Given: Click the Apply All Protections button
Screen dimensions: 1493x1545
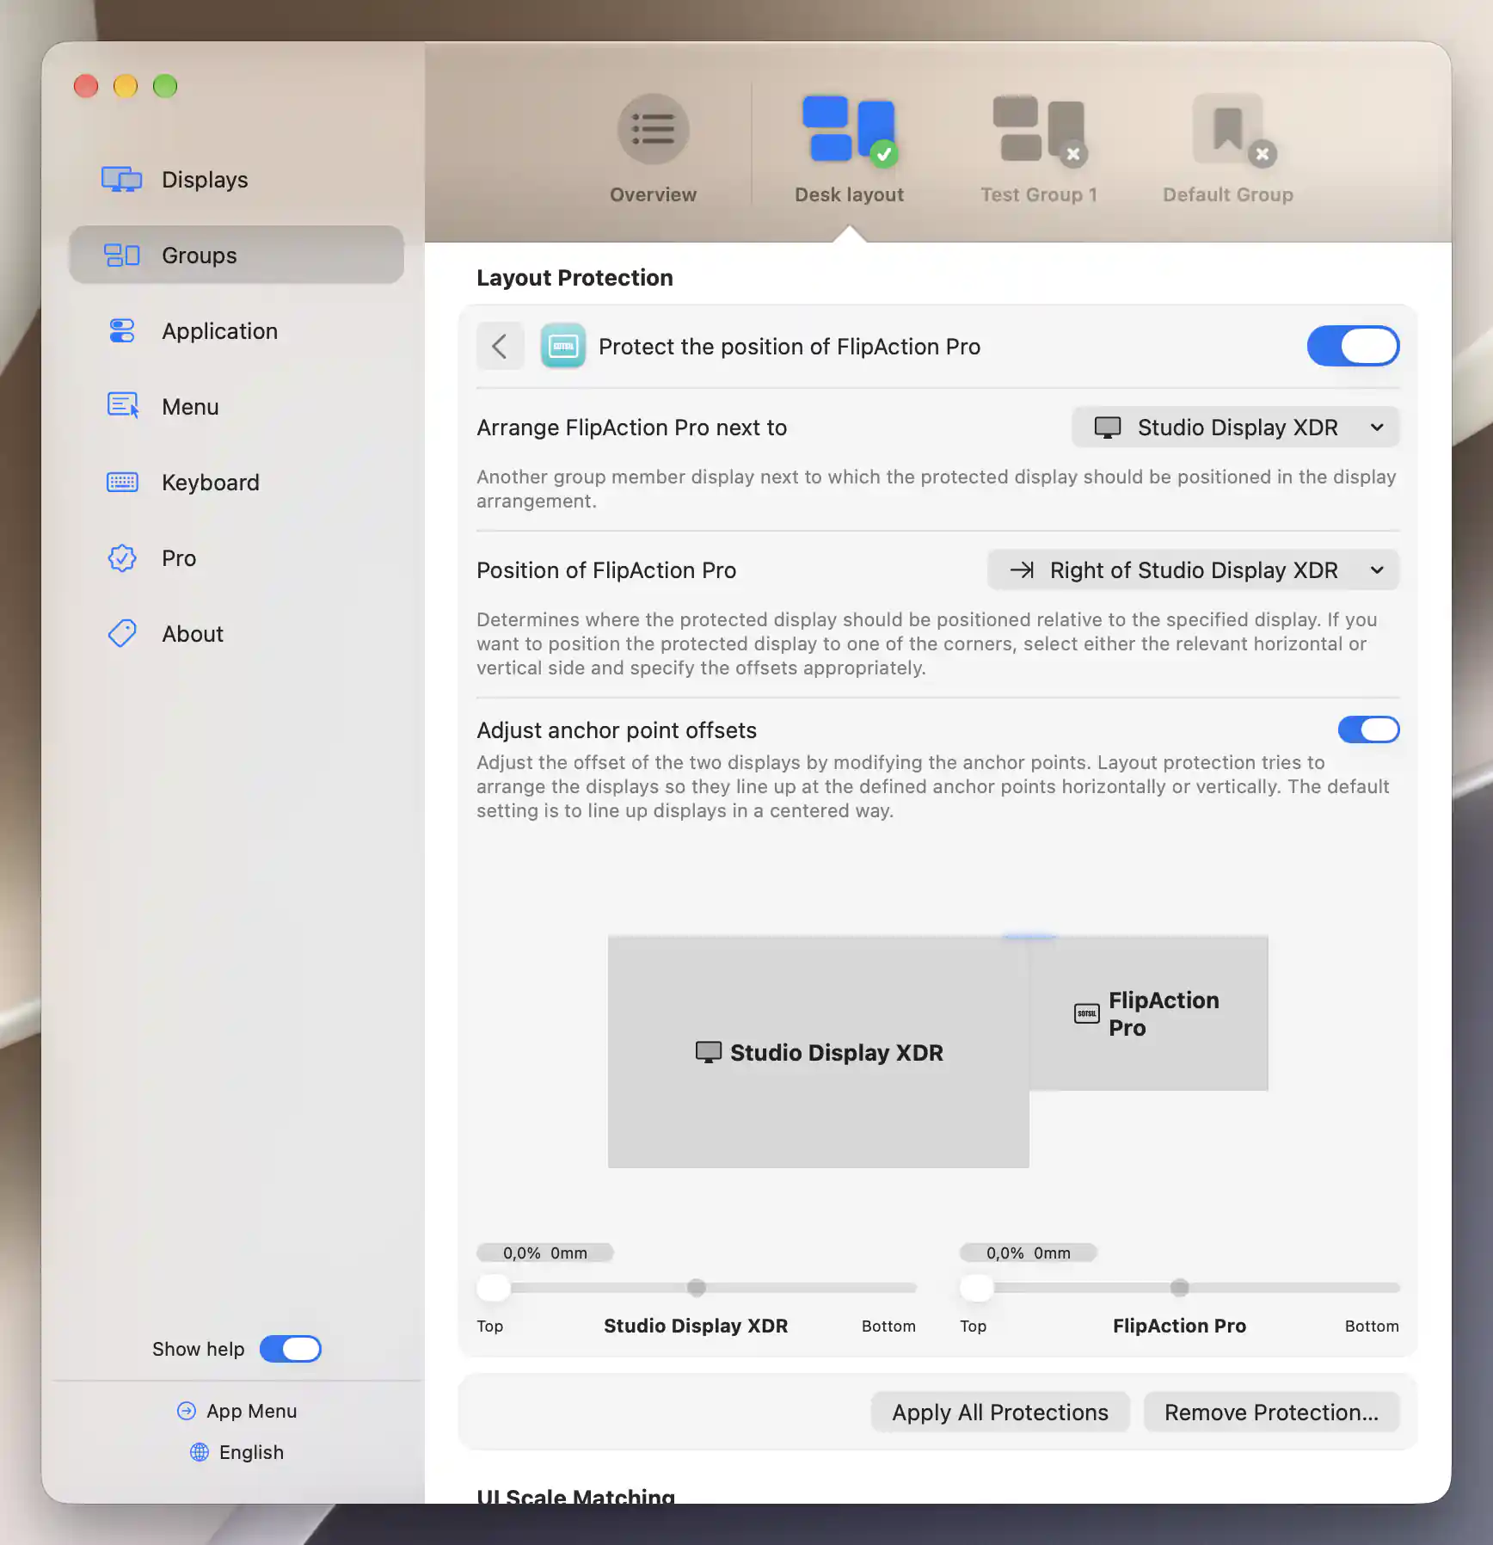Looking at the screenshot, I should pyautogui.click(x=999, y=1412).
